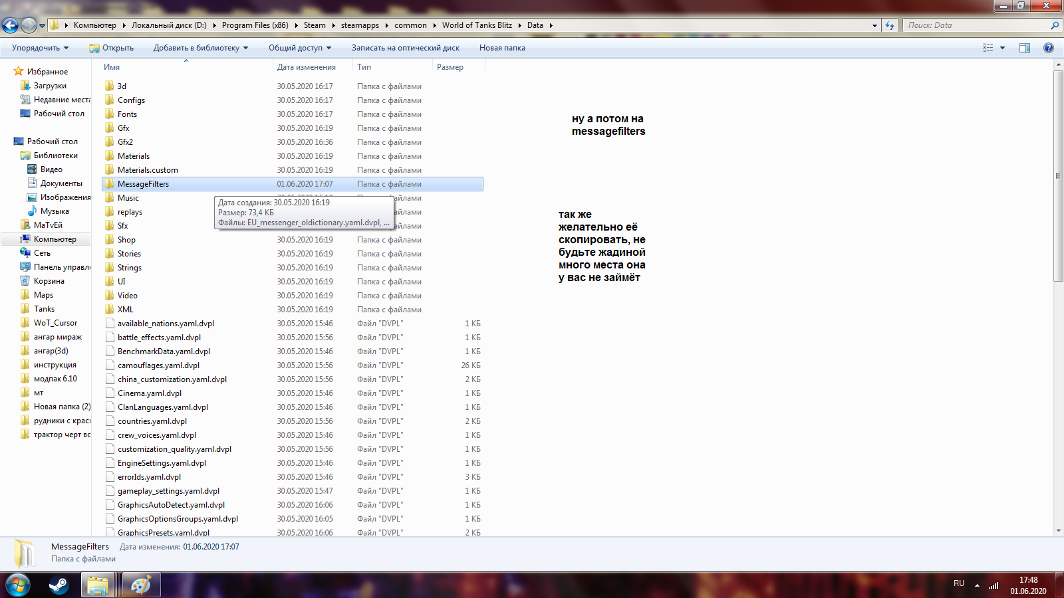Image resolution: width=1064 pixels, height=598 pixels.
Task: Select the gameplay_settings.yaml.dvpl file
Action: (x=293, y=491)
